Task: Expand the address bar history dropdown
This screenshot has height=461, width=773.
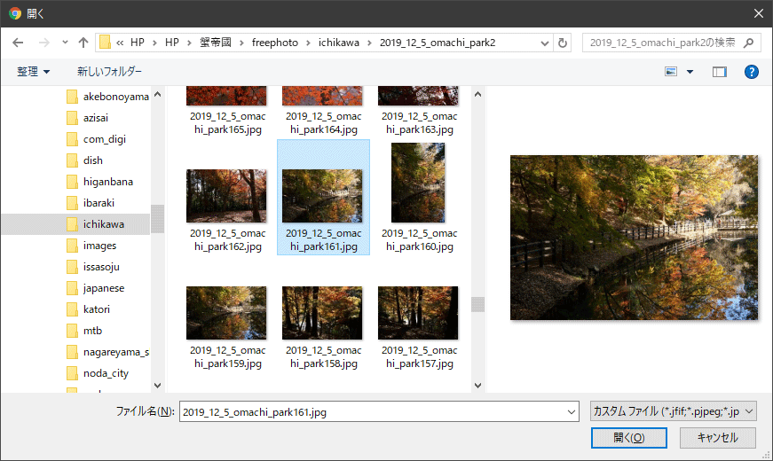Action: pyautogui.click(x=544, y=43)
